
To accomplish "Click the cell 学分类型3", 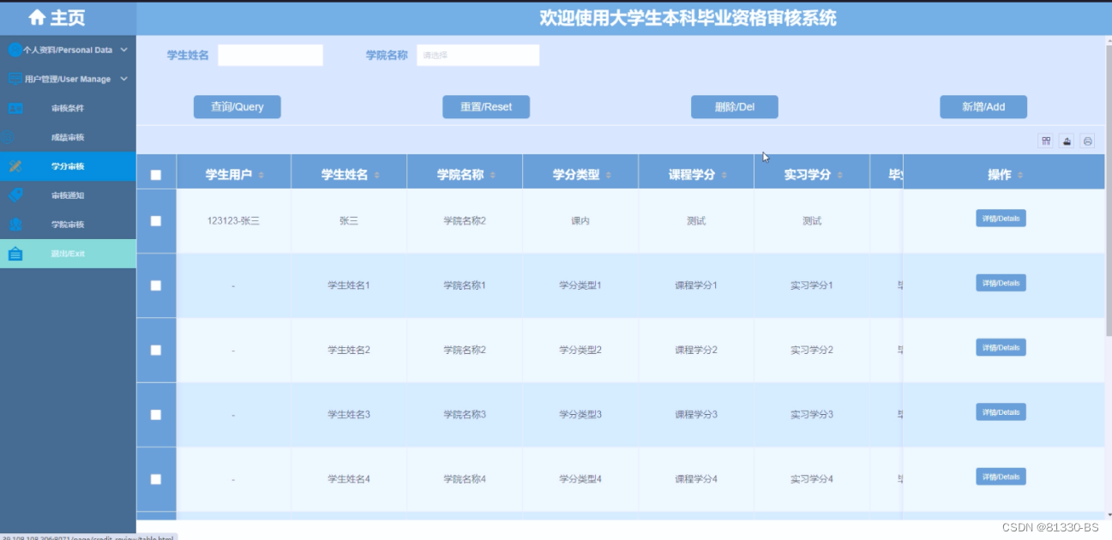I will tap(580, 414).
